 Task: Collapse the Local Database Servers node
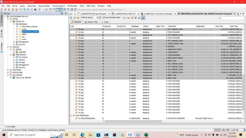tap(5, 16)
